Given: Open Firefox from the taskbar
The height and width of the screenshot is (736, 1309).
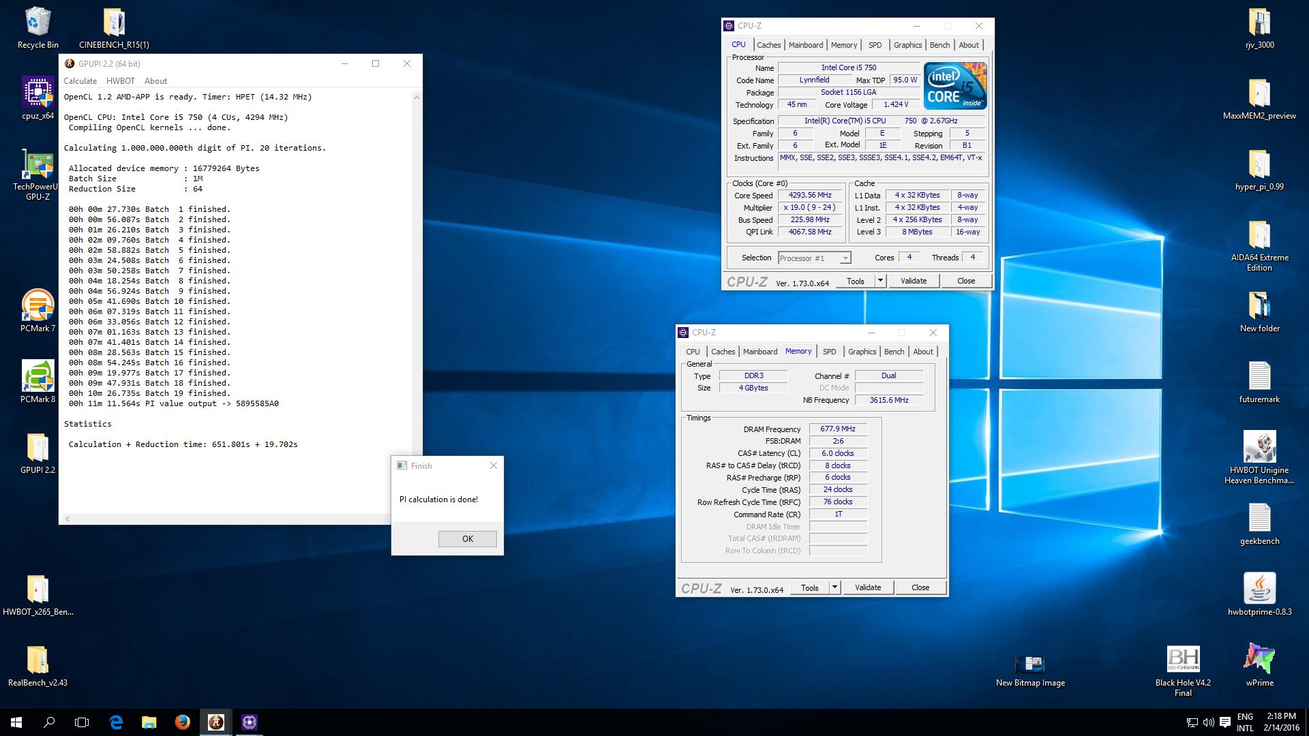Looking at the screenshot, I should pos(182,722).
